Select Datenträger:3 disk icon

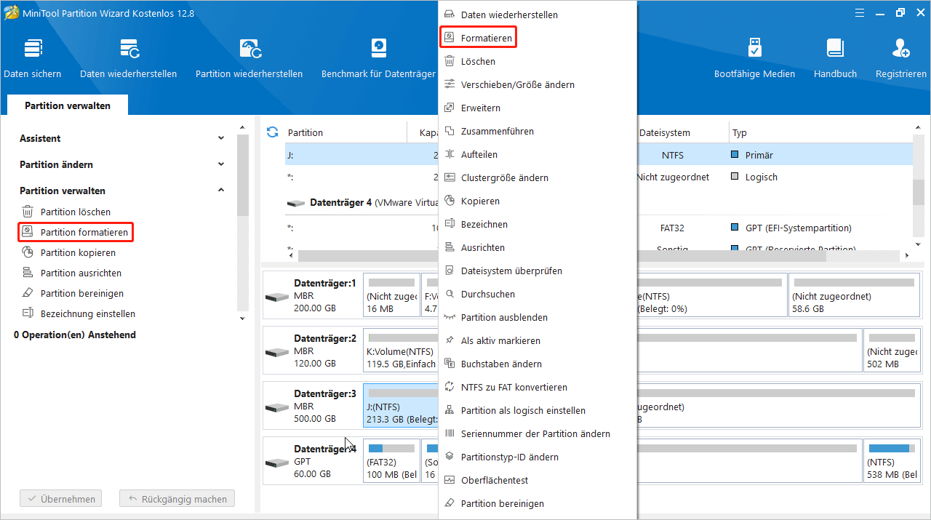coord(277,407)
